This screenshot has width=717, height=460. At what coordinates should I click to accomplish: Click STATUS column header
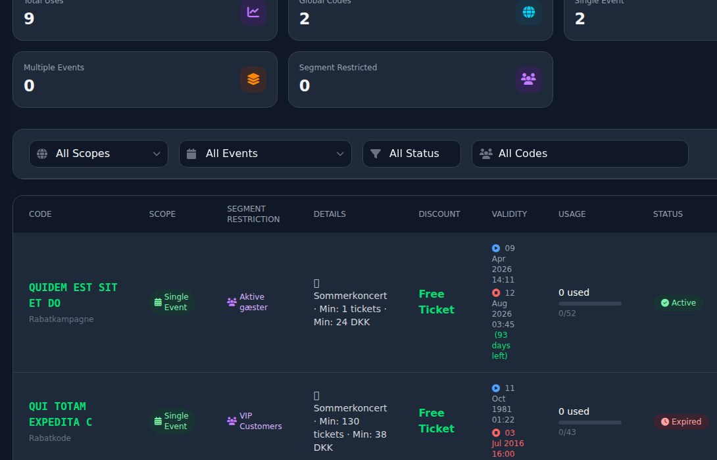(x=668, y=214)
